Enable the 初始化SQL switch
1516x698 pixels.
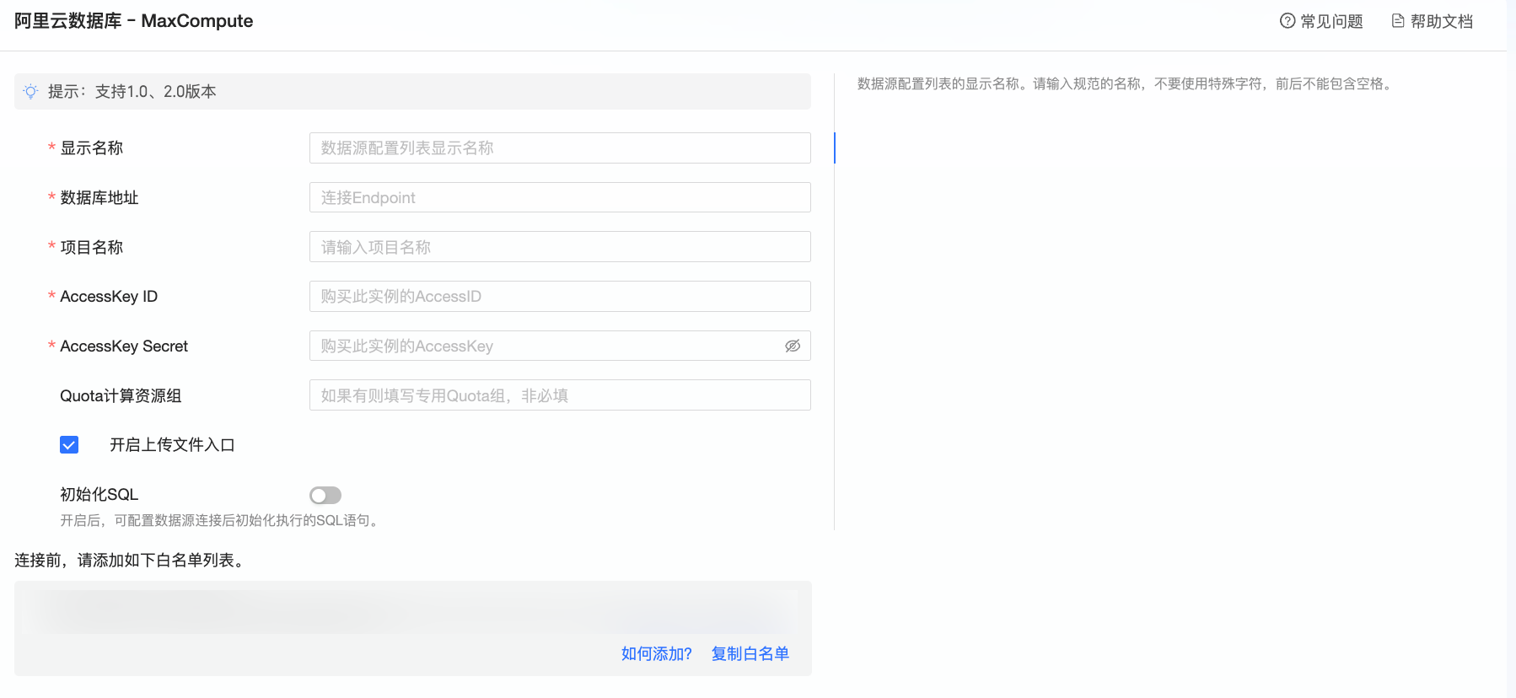tap(325, 496)
